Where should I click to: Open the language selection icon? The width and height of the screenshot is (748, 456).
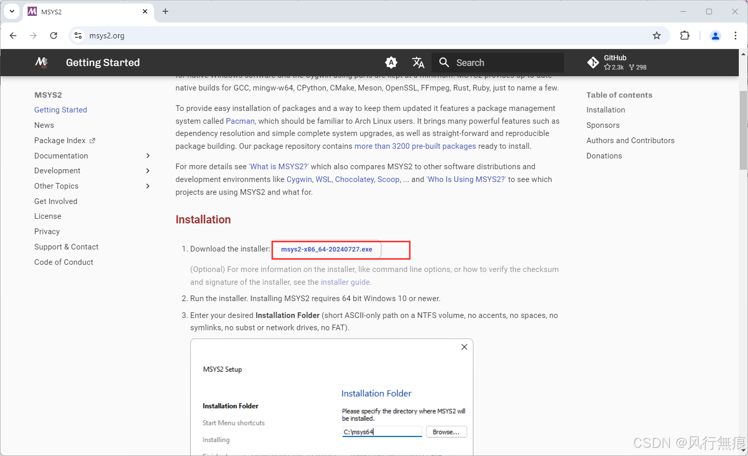point(418,62)
